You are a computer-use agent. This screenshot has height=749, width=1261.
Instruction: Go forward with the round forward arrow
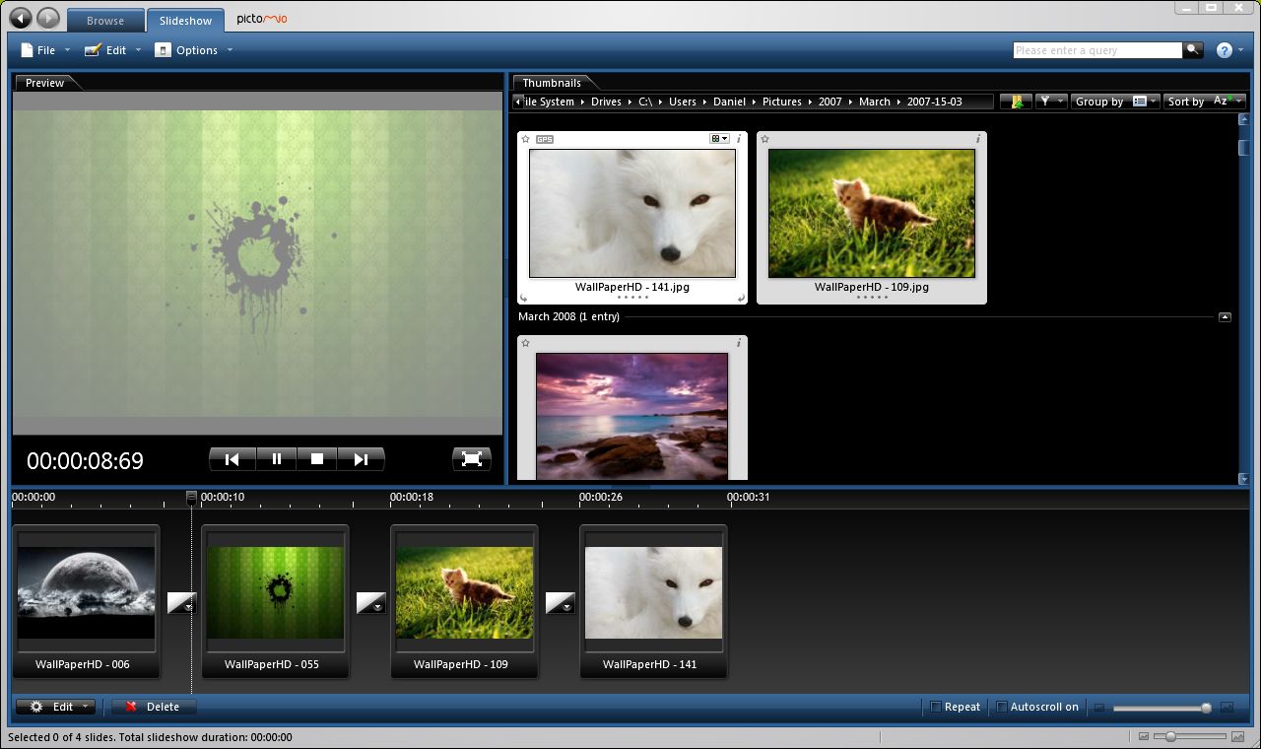47,18
